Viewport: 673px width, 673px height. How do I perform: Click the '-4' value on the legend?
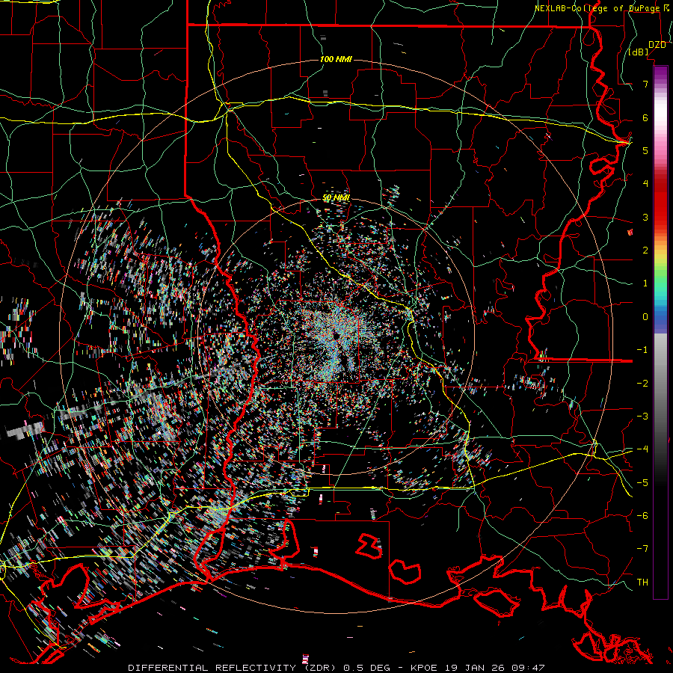click(642, 449)
